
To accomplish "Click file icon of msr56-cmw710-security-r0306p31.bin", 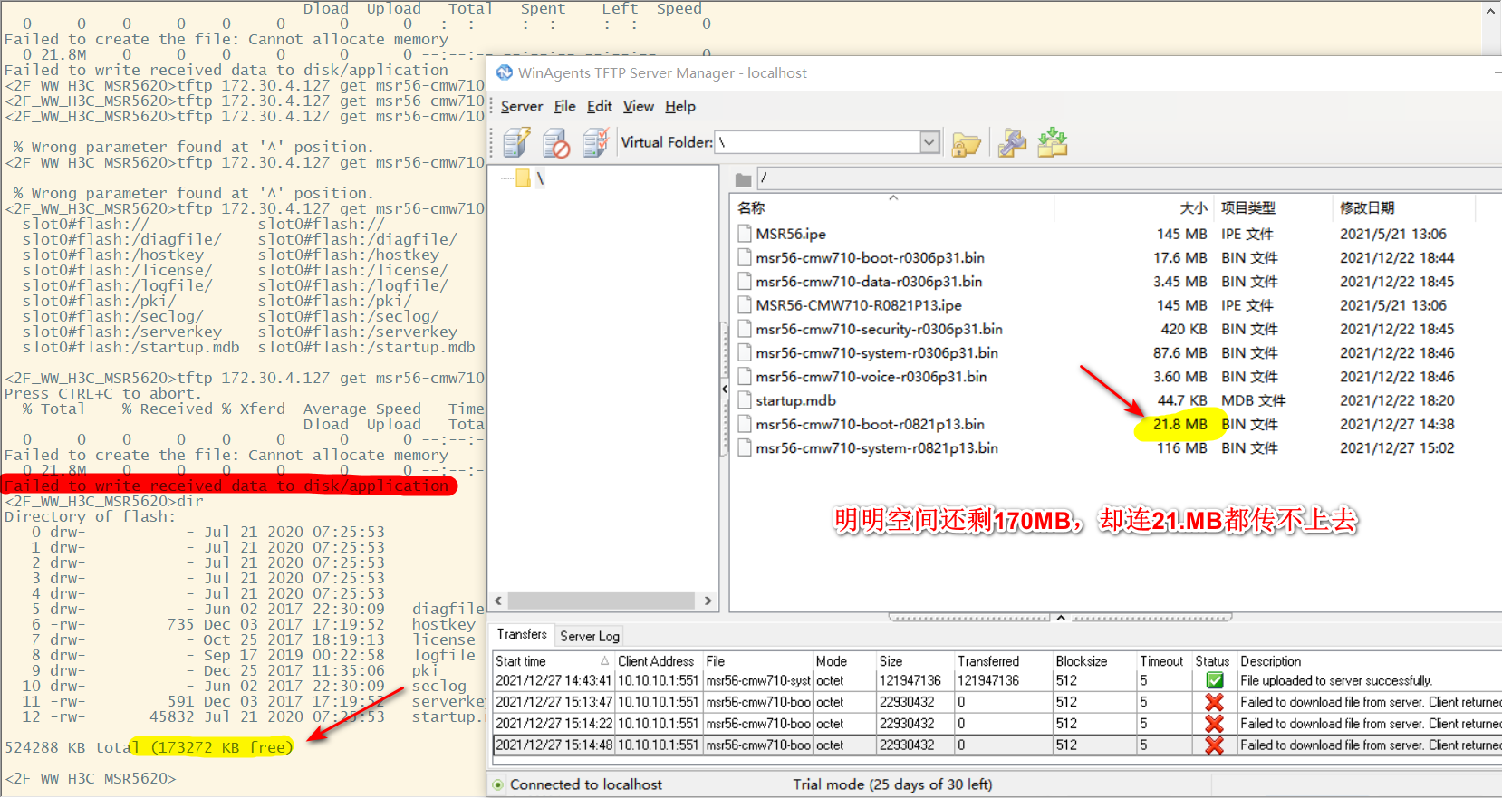I will coord(745,329).
